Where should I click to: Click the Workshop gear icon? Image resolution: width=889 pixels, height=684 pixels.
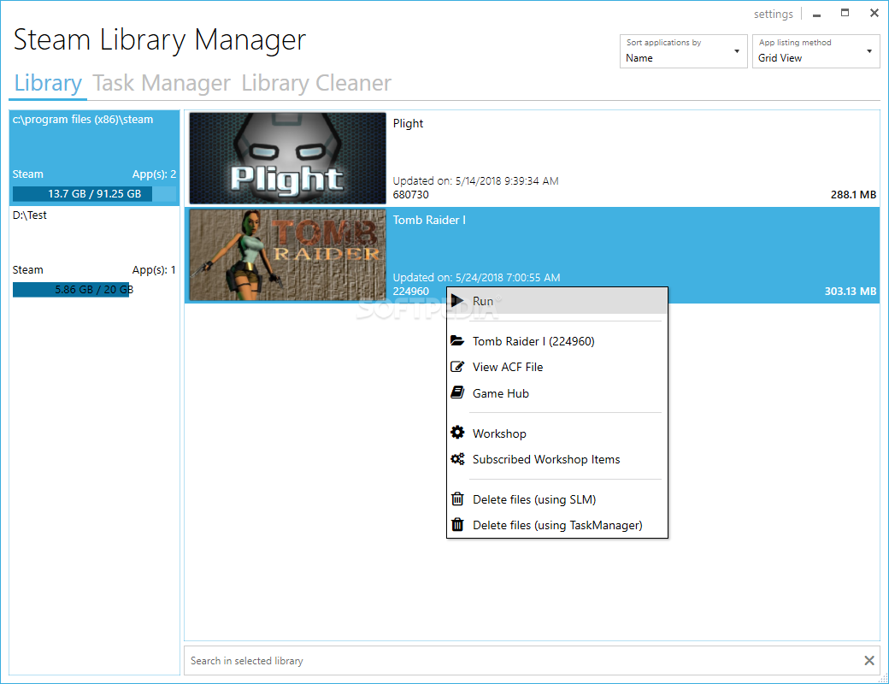click(457, 433)
